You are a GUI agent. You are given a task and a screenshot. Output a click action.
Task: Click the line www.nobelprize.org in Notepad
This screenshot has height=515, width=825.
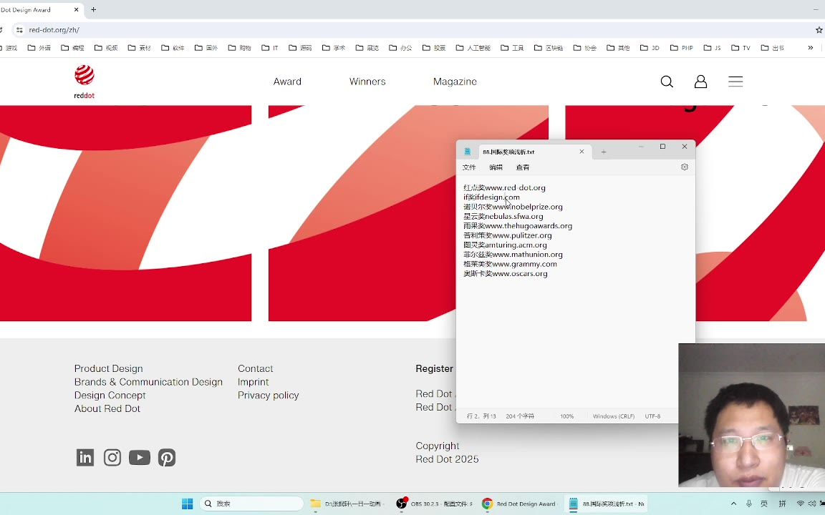pos(513,207)
